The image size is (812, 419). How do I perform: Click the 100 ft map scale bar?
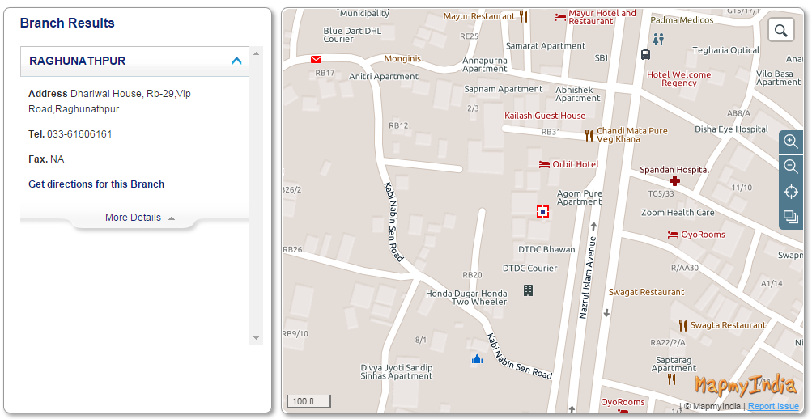point(308,401)
